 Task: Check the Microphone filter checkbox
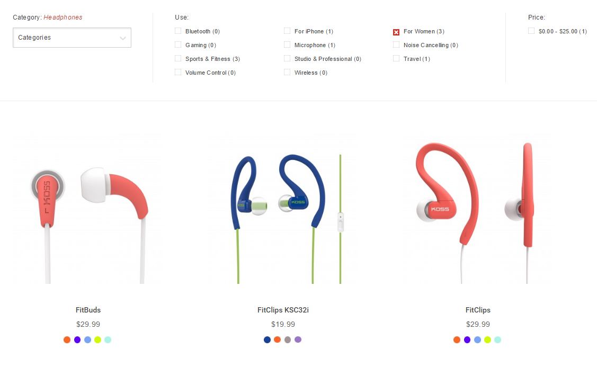tap(287, 44)
